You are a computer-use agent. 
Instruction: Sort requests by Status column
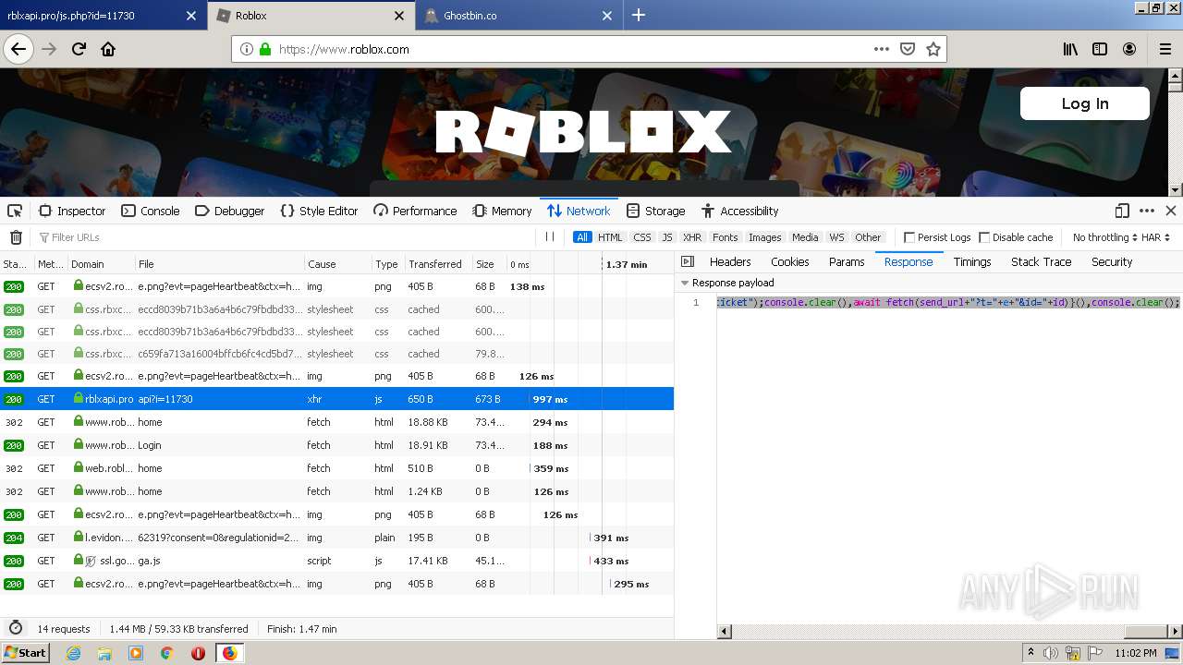pyautogui.click(x=15, y=263)
